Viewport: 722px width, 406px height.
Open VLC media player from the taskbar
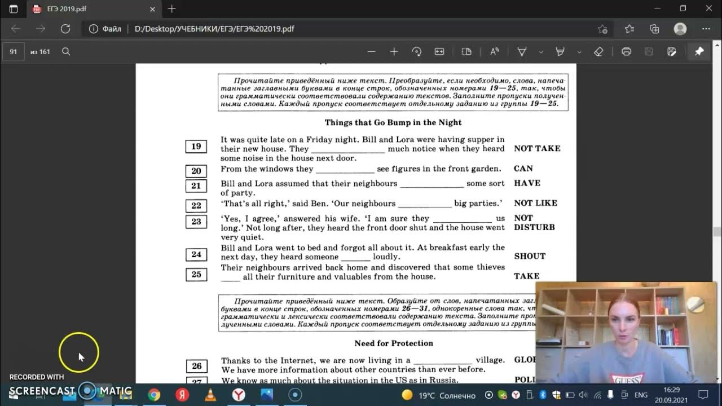(210, 395)
